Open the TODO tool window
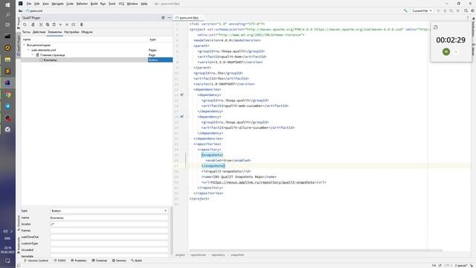The height and width of the screenshot is (268, 476). pyautogui.click(x=59, y=261)
